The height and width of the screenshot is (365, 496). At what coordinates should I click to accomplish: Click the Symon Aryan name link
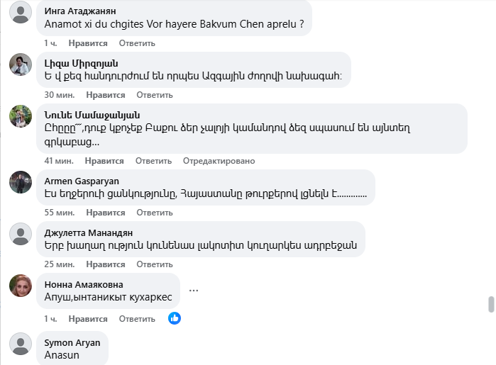72,342
